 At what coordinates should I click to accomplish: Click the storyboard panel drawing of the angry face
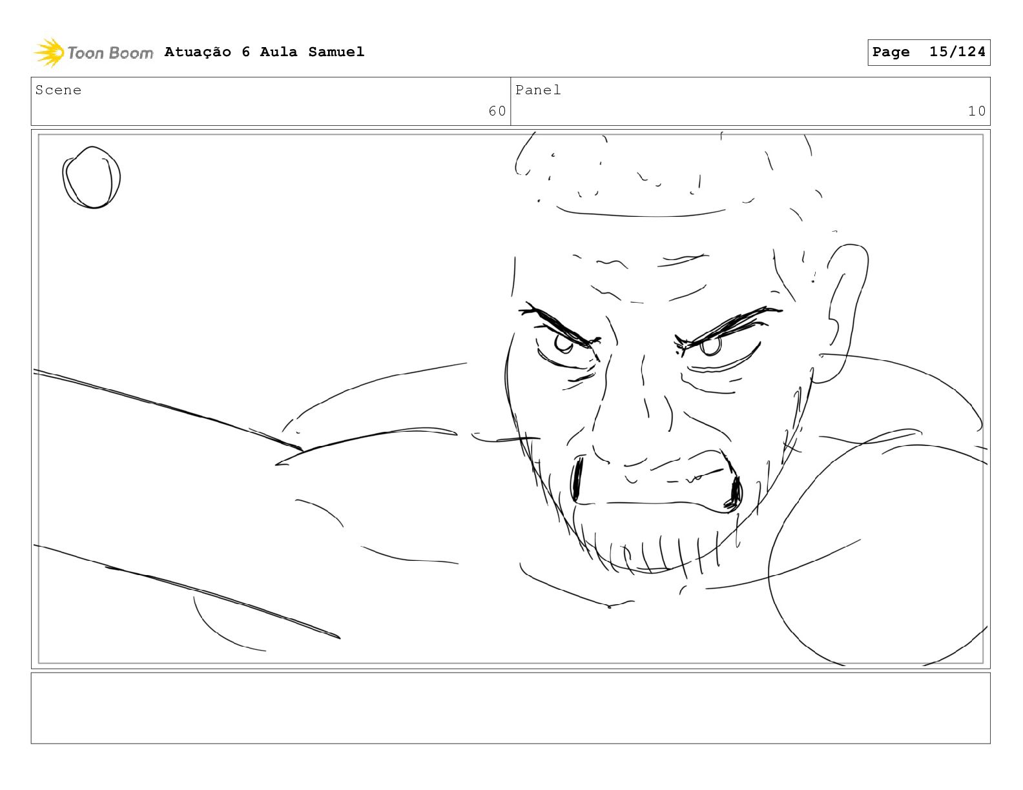[510, 399]
